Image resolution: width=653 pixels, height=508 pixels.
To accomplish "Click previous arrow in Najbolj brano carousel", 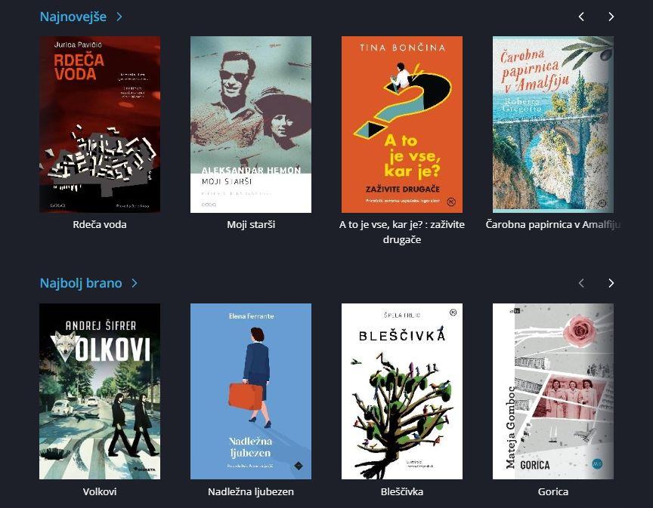I will coord(581,283).
